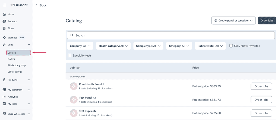Tick the Specialty tests checkbox

point(70,56)
